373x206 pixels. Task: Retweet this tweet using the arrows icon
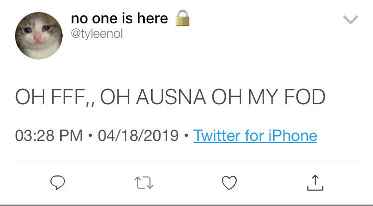click(x=144, y=183)
